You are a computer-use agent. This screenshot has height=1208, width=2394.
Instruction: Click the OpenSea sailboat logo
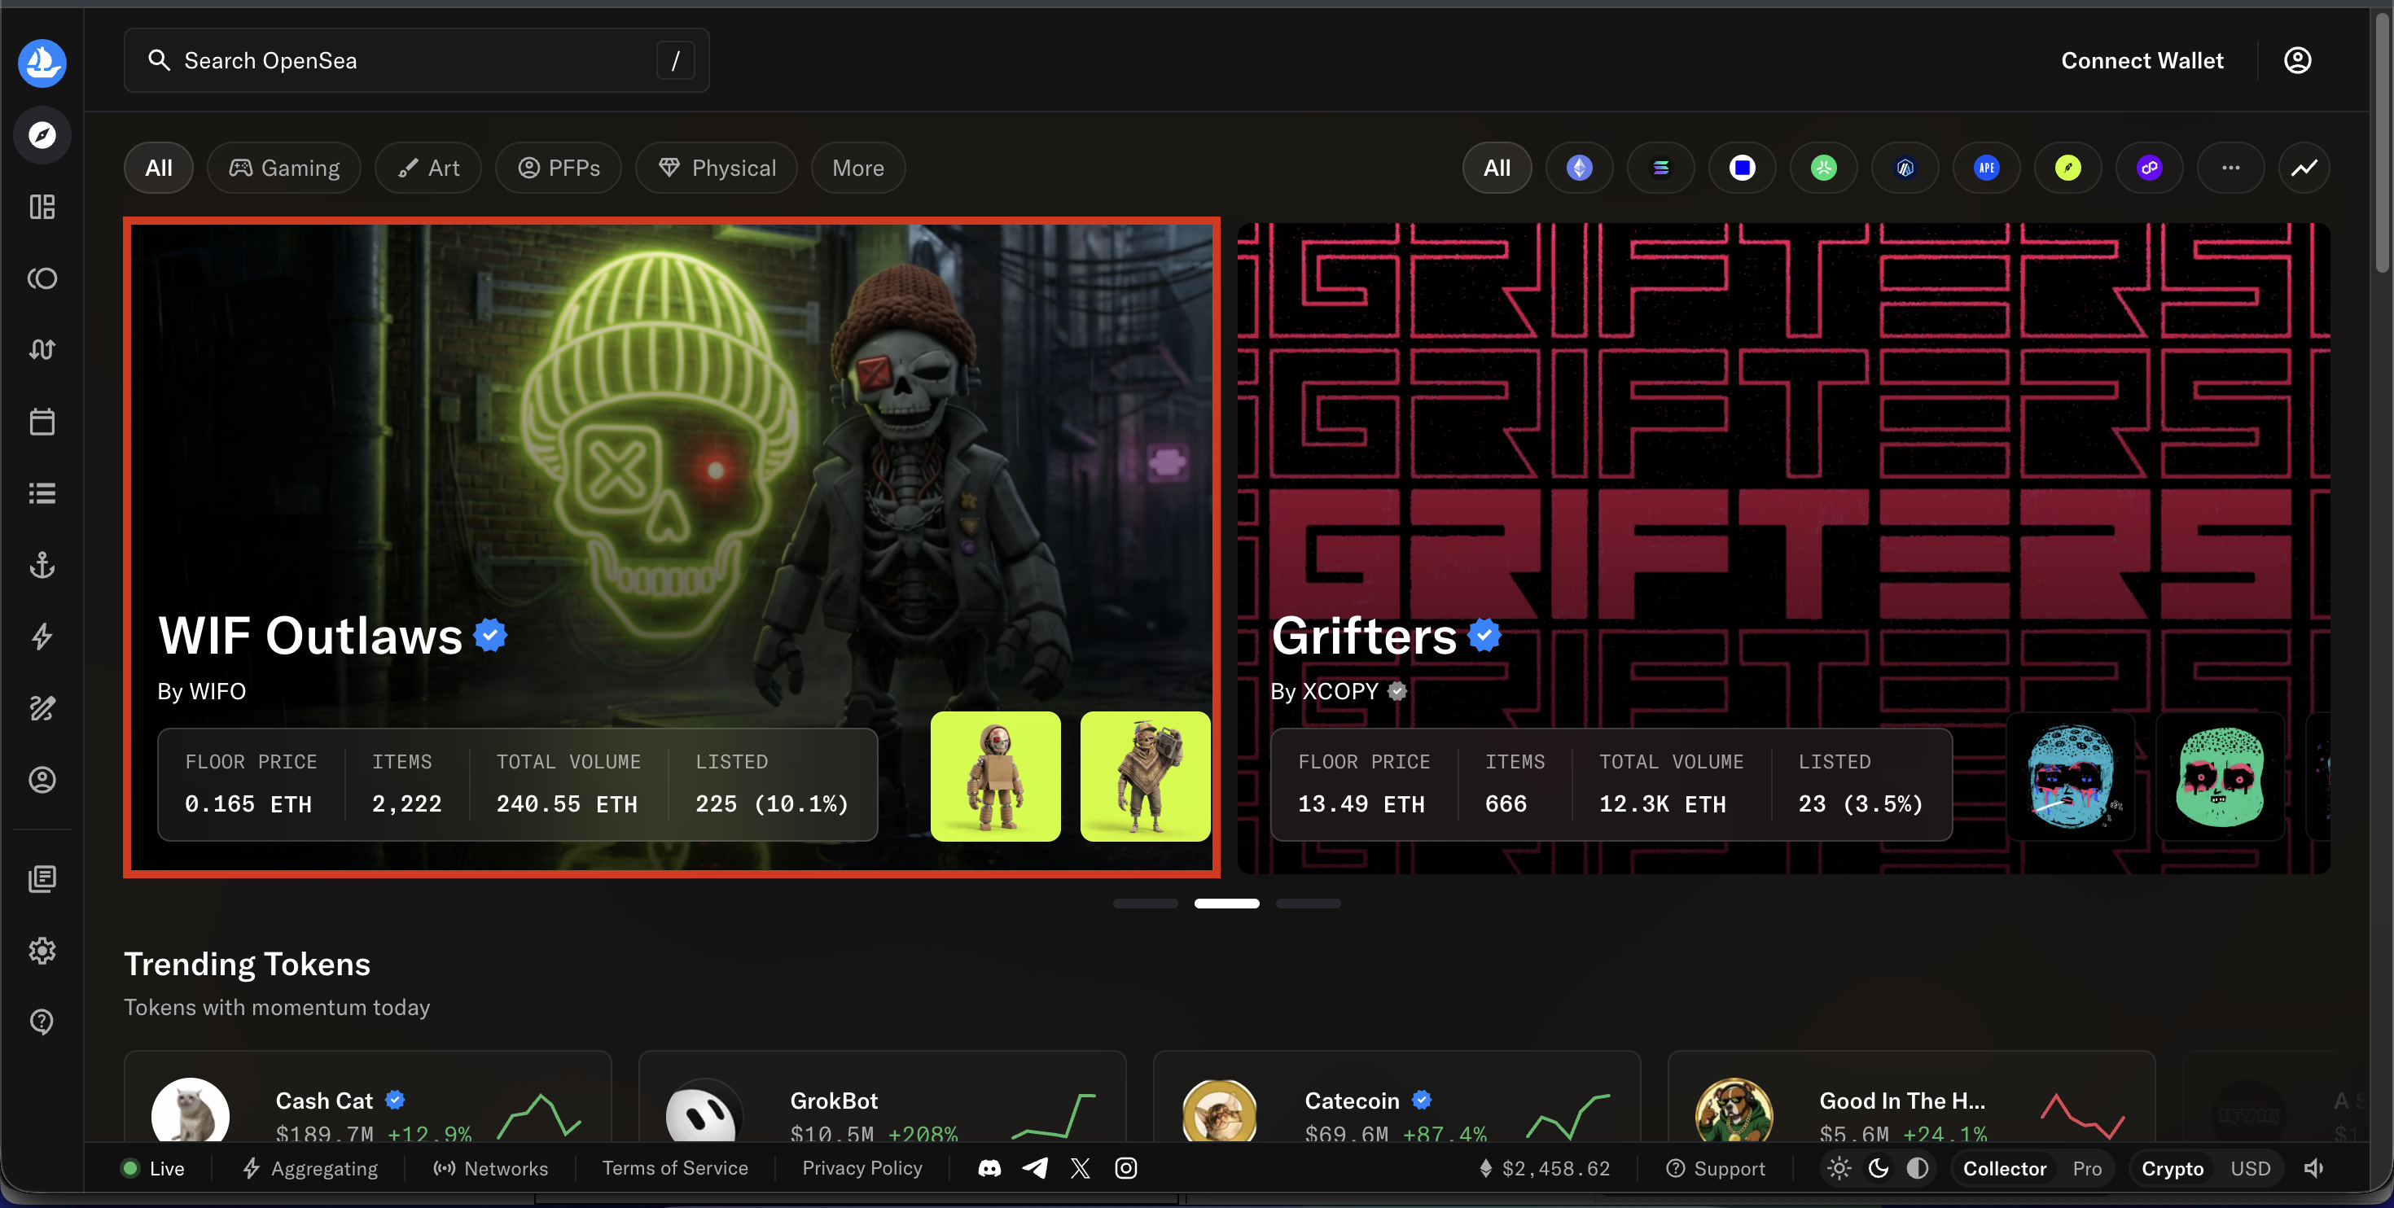click(42, 62)
